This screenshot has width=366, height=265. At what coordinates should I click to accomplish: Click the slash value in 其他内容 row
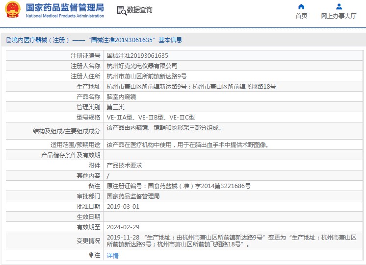pos(108,176)
